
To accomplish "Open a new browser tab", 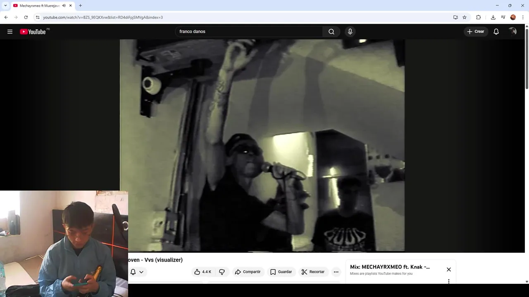I will click(80, 5).
